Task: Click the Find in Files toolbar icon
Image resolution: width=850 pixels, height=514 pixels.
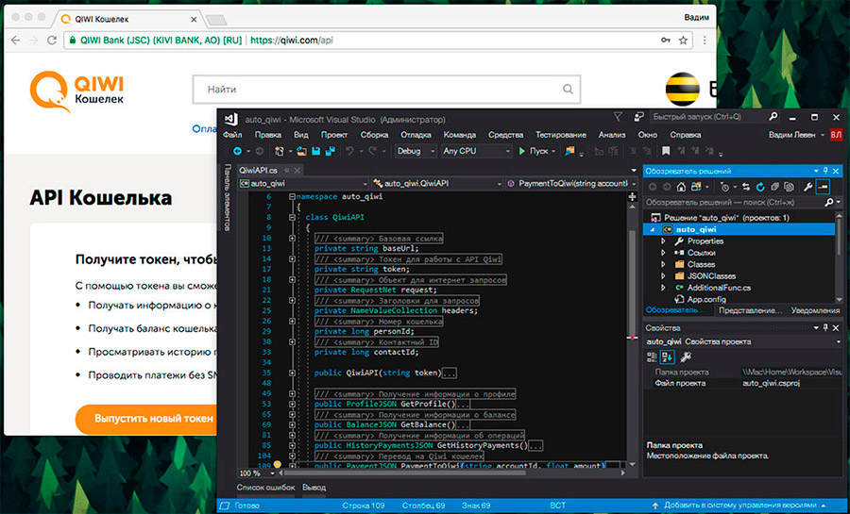Action: point(569,152)
